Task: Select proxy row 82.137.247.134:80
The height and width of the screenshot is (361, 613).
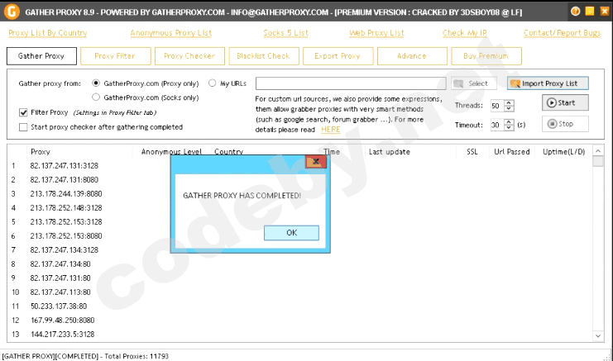Action: click(60, 264)
